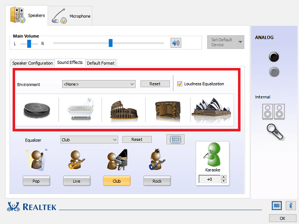Expand the Set Default Device arrow

pyautogui.click(x=241, y=42)
